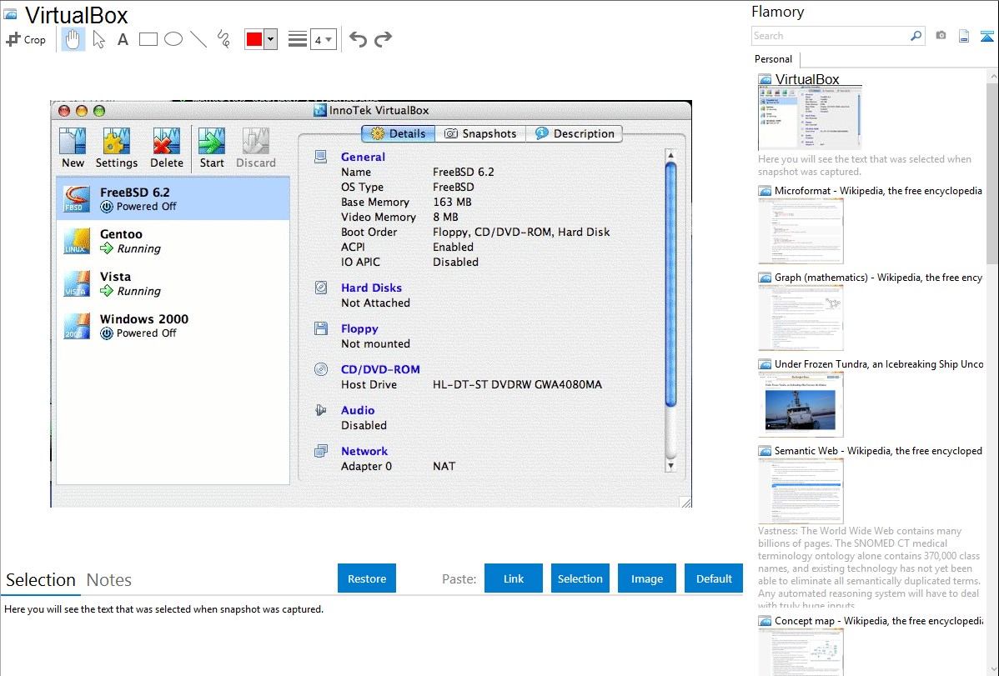This screenshot has width=999, height=676.
Task: Open the Under Frozen Tundra snapshot thumbnail
Action: coord(801,404)
